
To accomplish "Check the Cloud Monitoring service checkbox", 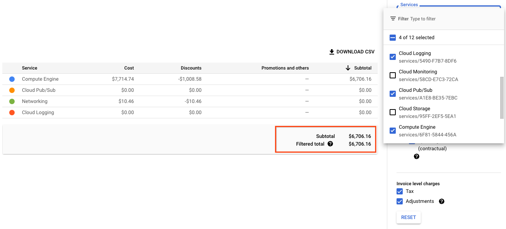I will [x=393, y=75].
